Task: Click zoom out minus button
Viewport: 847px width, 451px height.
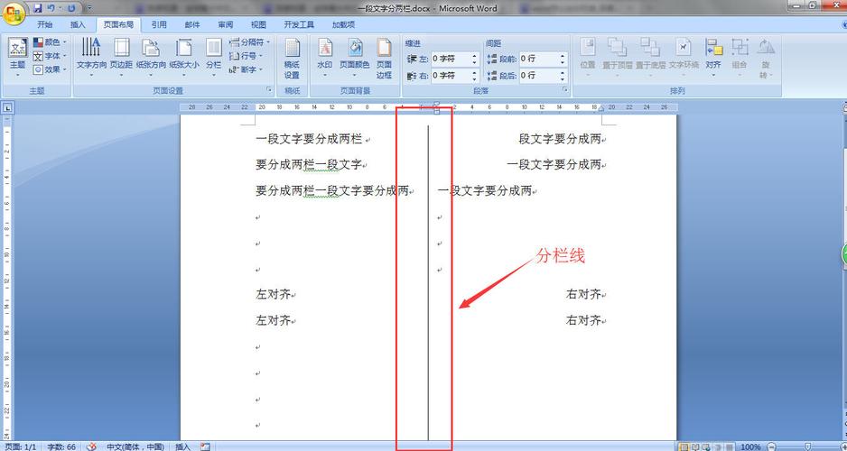Action: click(770, 446)
